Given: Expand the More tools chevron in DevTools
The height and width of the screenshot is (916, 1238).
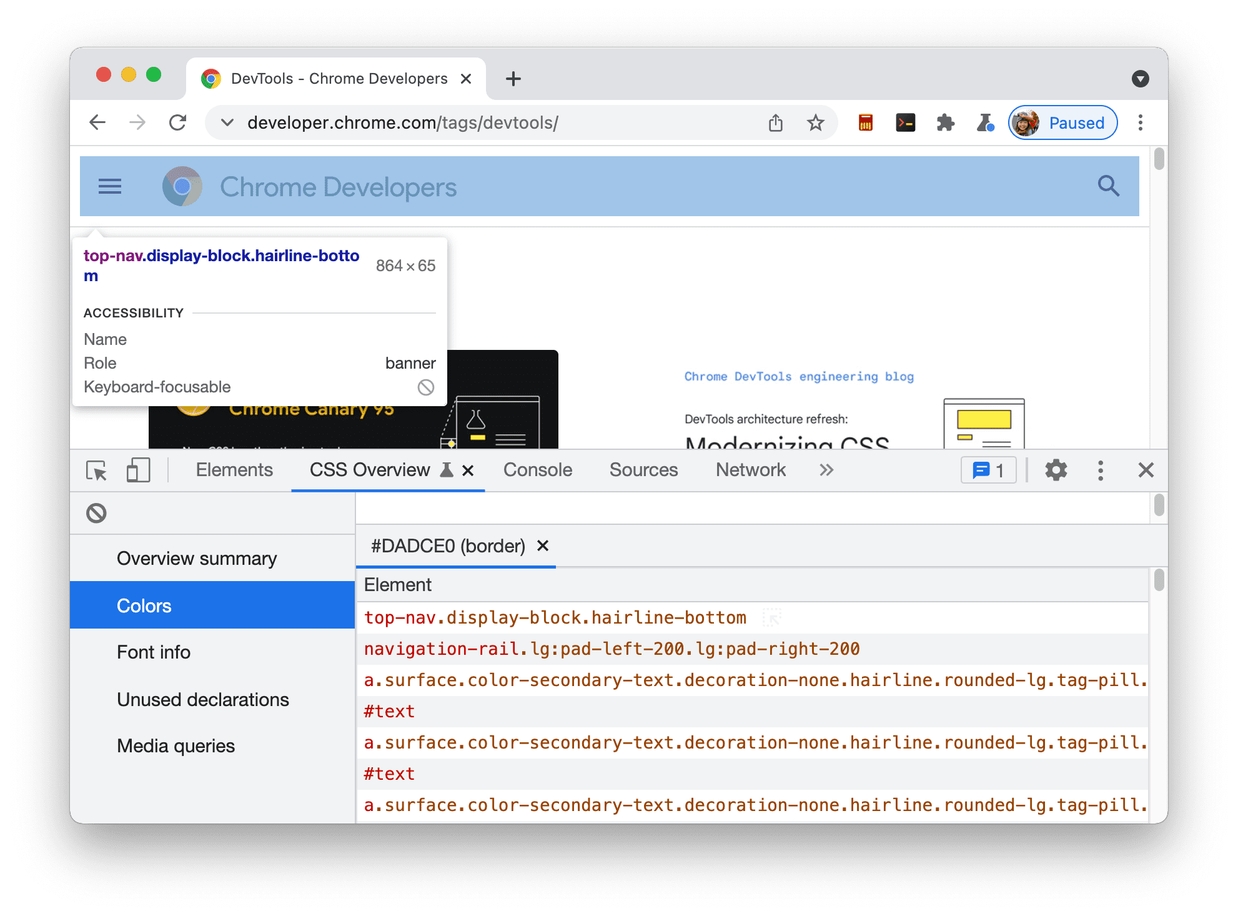Looking at the screenshot, I should (825, 469).
